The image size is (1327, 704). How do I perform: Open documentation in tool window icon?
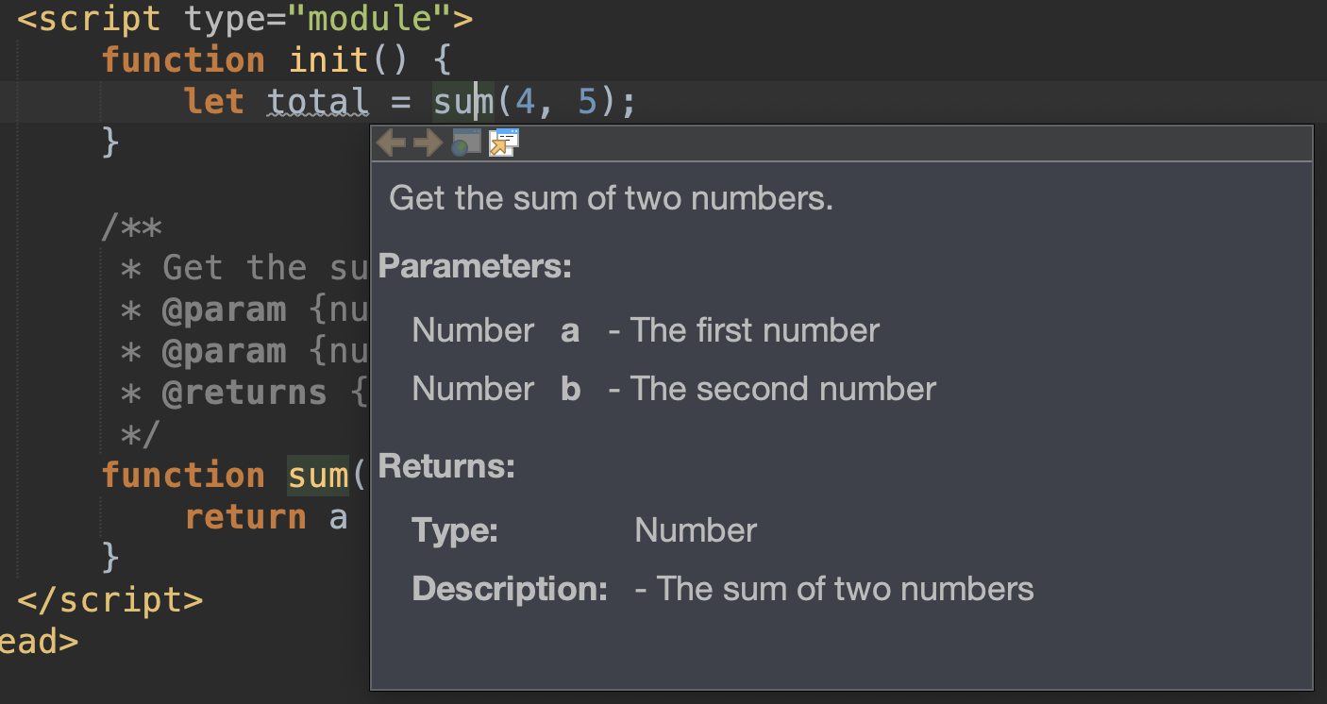click(504, 142)
